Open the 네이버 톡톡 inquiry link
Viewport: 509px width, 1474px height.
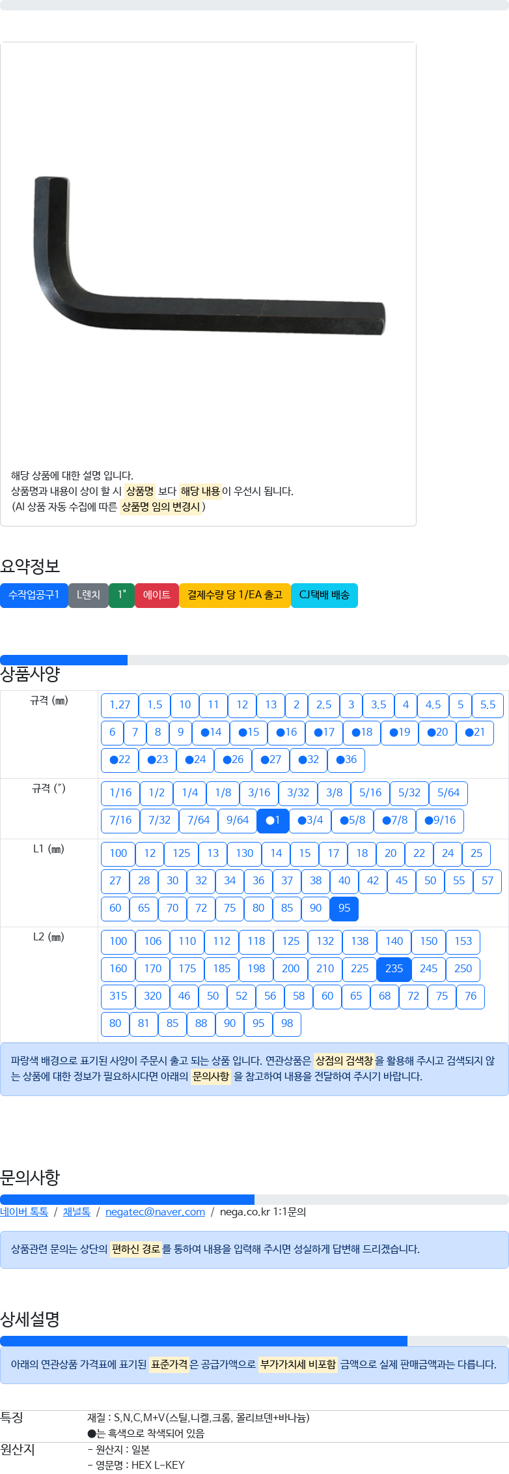click(24, 1212)
